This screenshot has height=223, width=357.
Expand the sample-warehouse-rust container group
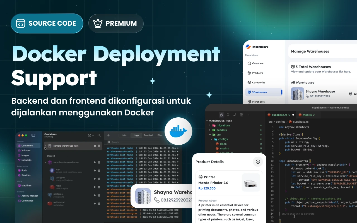pos(45,146)
